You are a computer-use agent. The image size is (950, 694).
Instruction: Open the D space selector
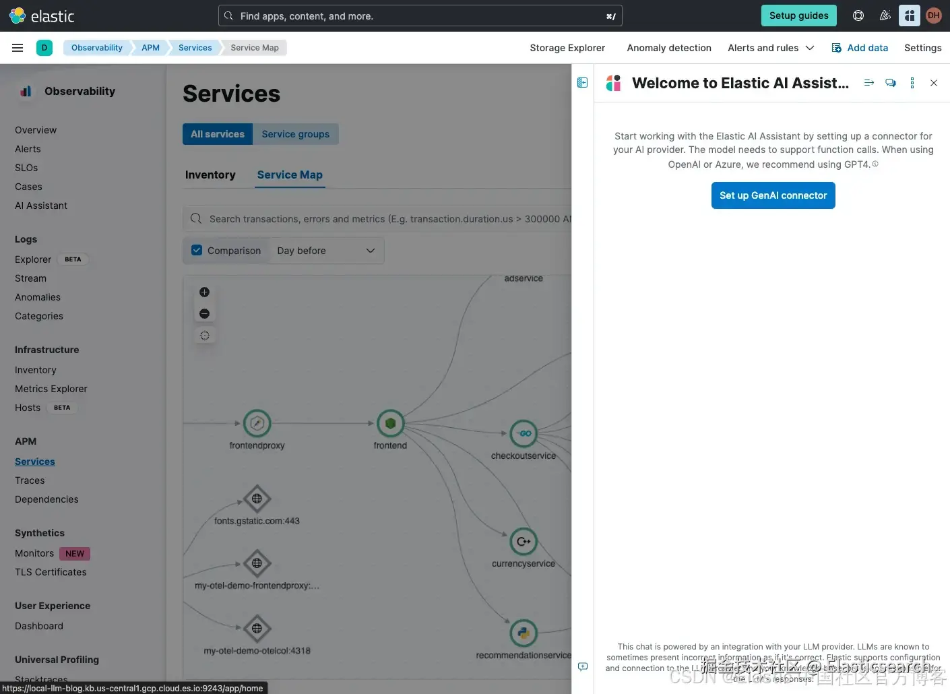pyautogui.click(x=44, y=48)
